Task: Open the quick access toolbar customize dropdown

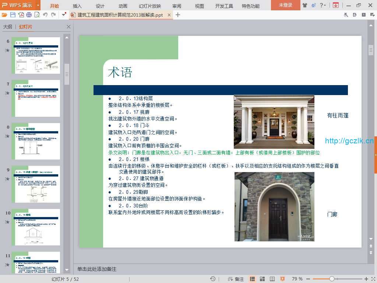Action: 64,15
